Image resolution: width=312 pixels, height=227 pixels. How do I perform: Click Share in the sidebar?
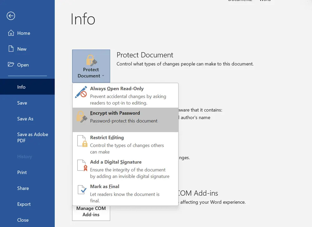tap(23, 188)
